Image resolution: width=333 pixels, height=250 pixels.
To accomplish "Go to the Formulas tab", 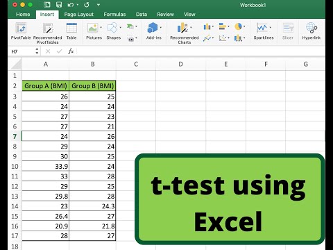I will [x=114, y=15].
